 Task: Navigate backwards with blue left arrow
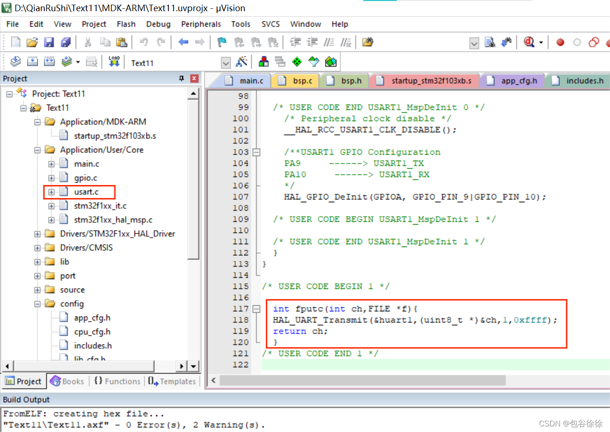tap(183, 42)
